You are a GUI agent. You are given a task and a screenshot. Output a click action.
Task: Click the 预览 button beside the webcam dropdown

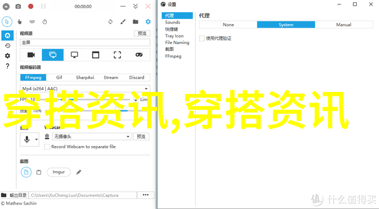[x=141, y=137]
